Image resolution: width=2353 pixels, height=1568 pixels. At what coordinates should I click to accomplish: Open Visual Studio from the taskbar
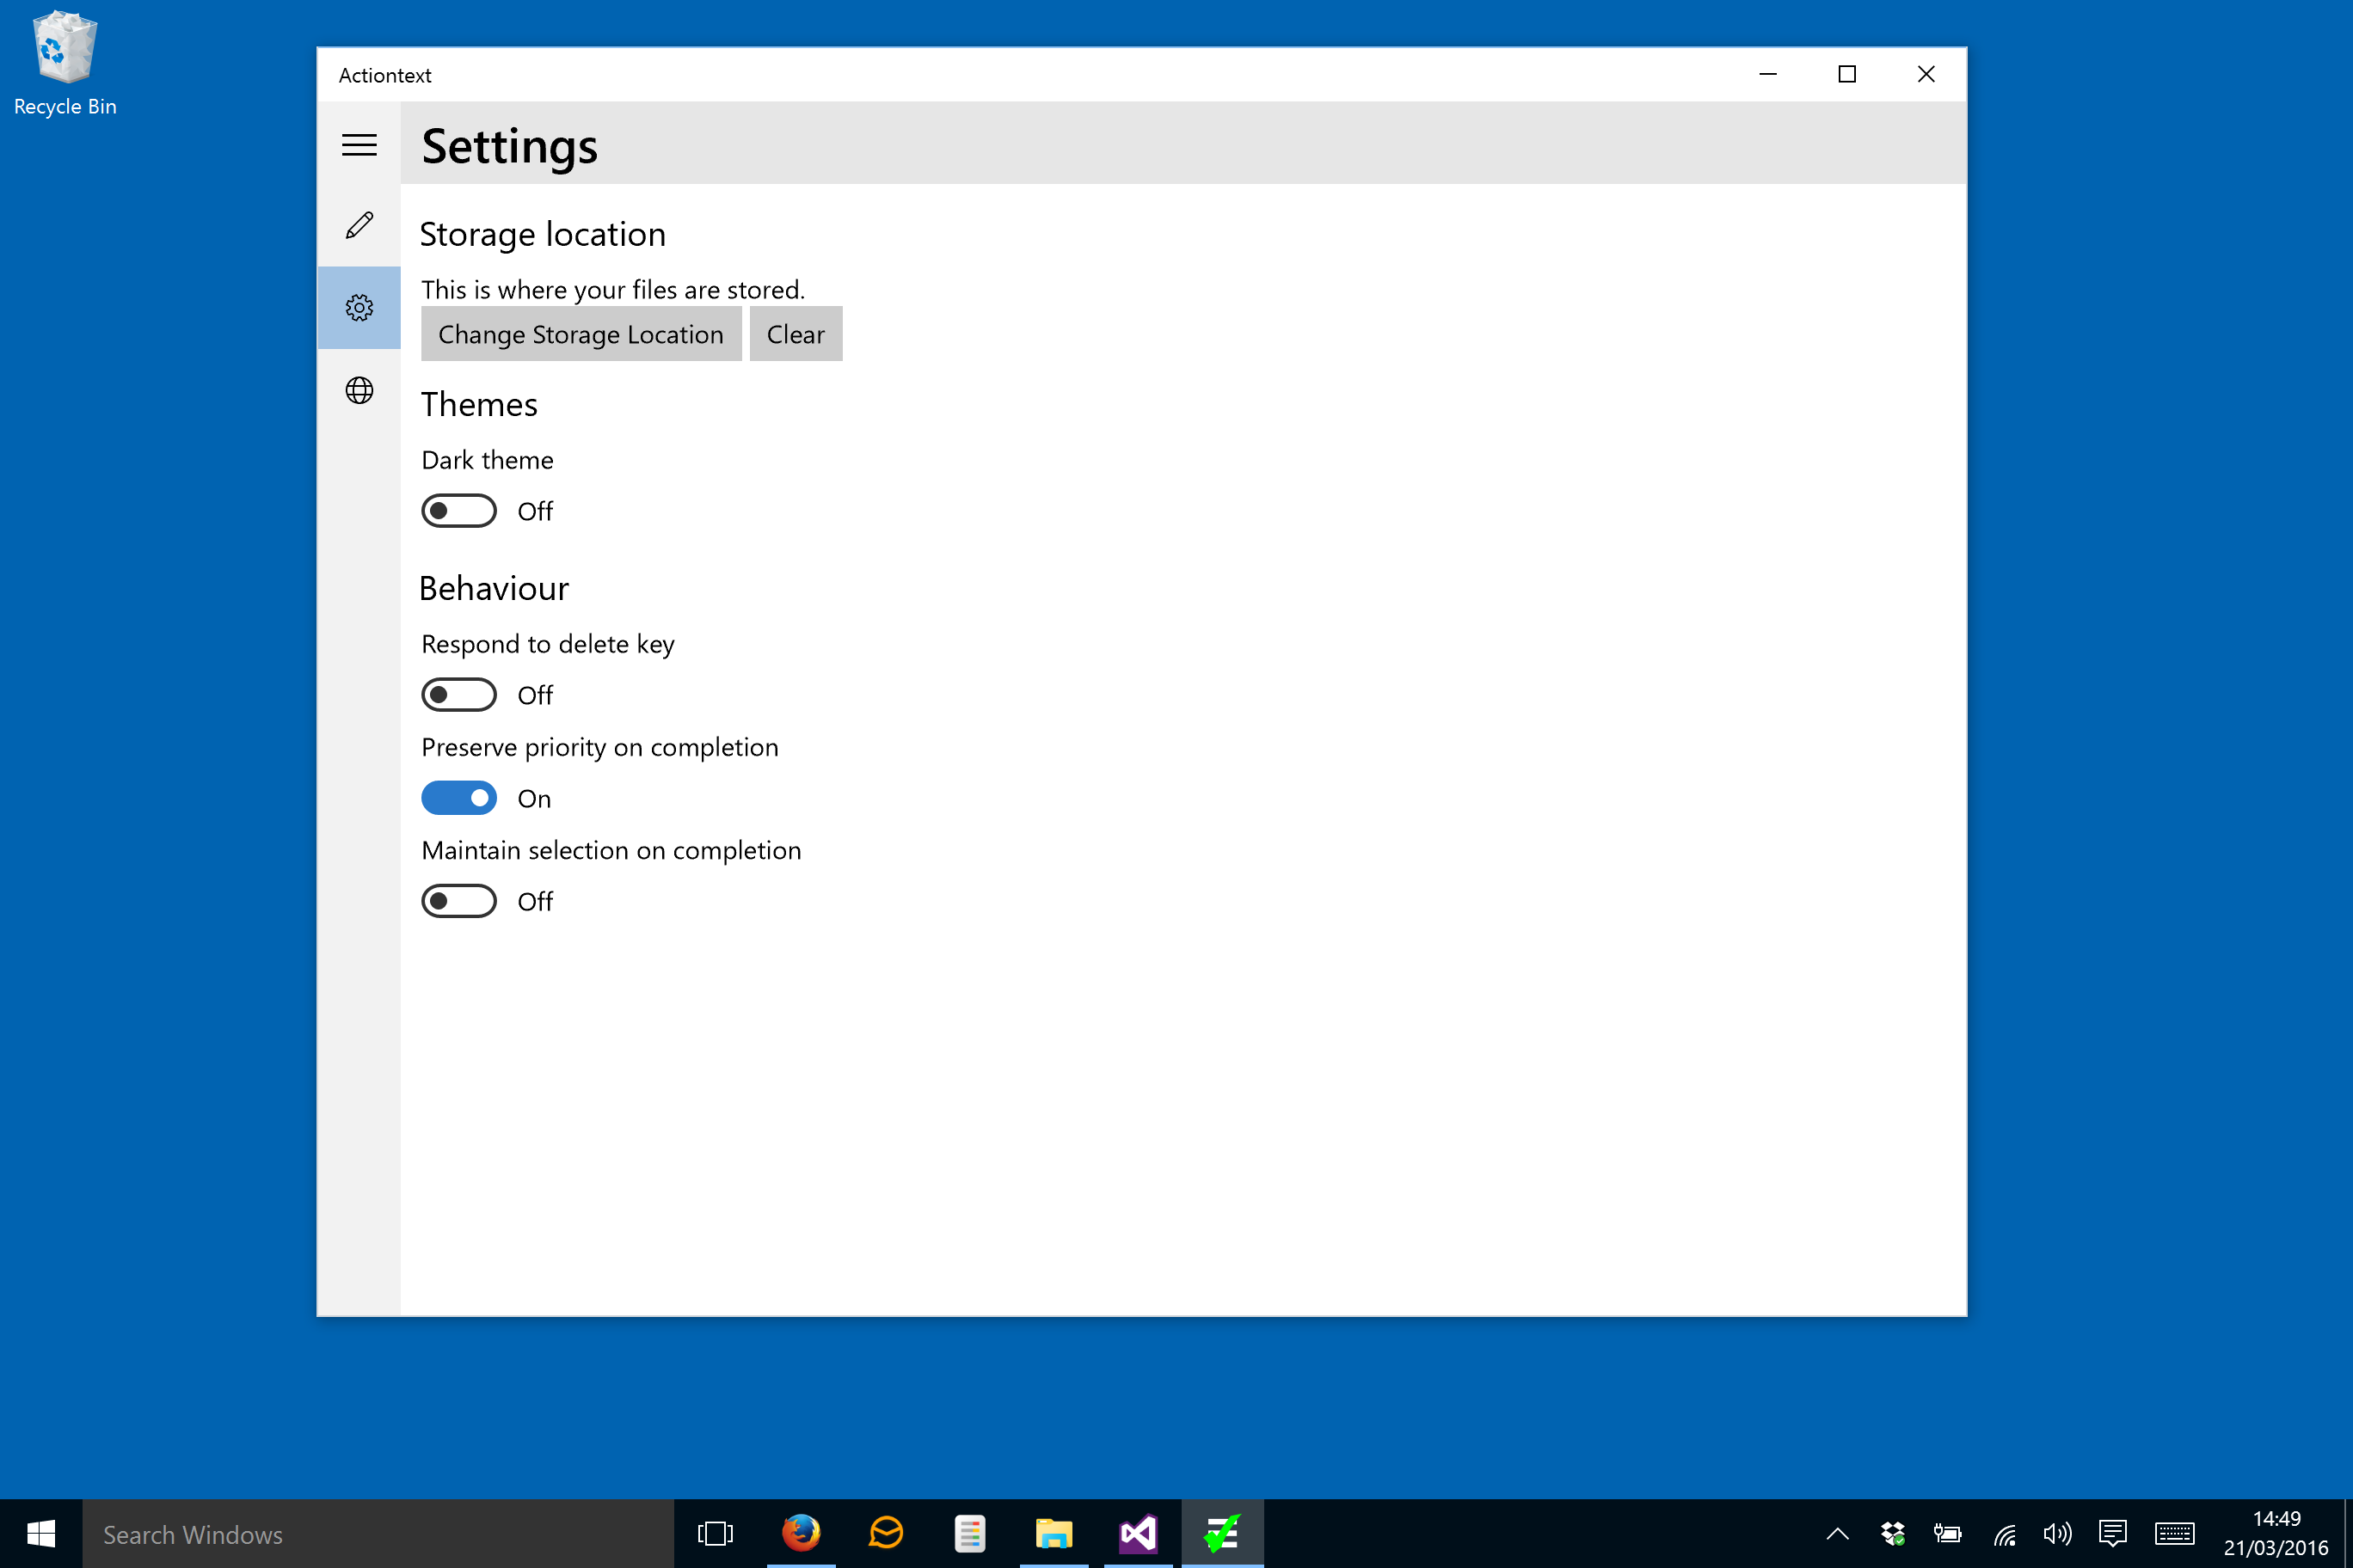coord(1138,1533)
